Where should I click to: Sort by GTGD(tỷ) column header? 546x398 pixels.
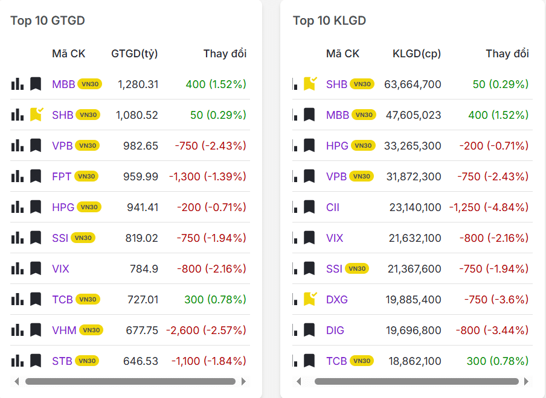click(x=134, y=54)
